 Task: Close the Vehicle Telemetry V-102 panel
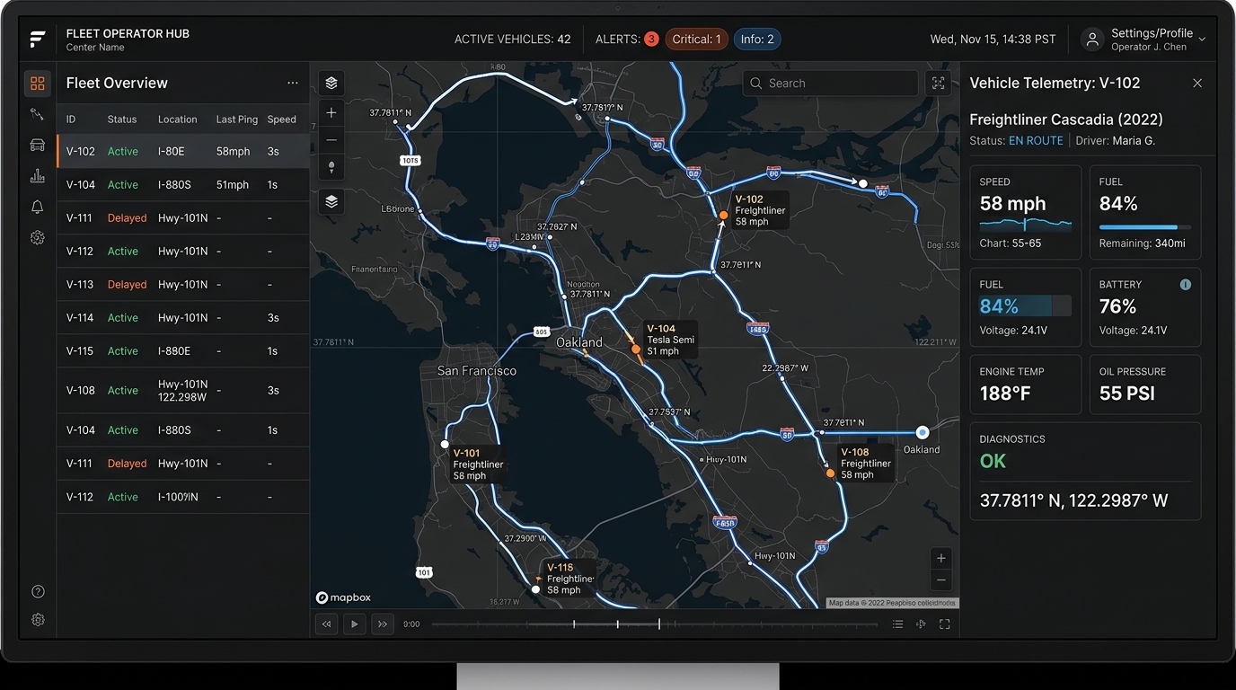click(x=1197, y=84)
